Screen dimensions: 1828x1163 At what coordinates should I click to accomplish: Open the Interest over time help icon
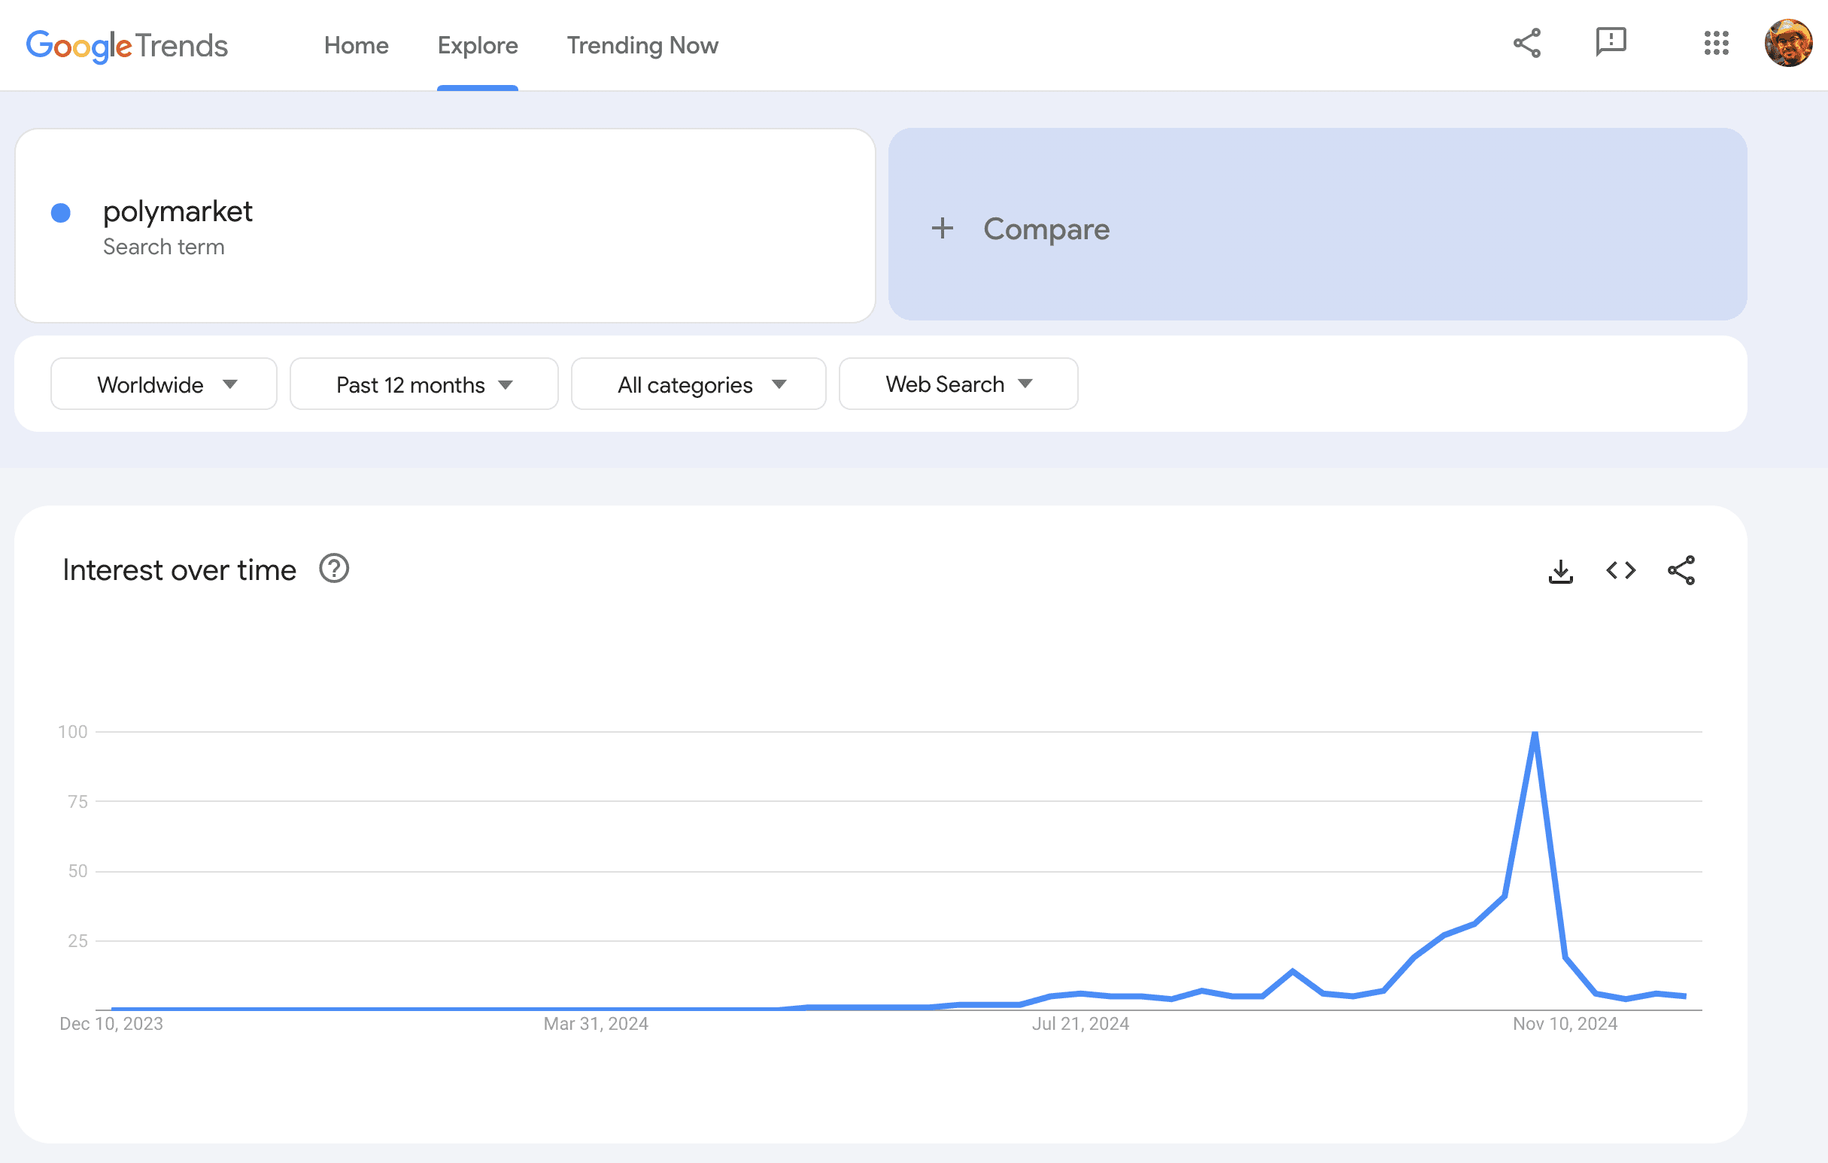point(334,569)
